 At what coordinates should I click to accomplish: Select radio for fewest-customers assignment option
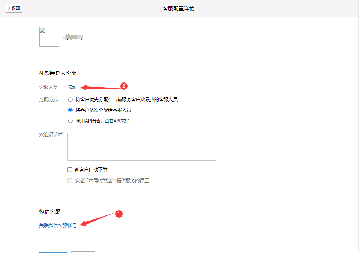click(x=70, y=99)
